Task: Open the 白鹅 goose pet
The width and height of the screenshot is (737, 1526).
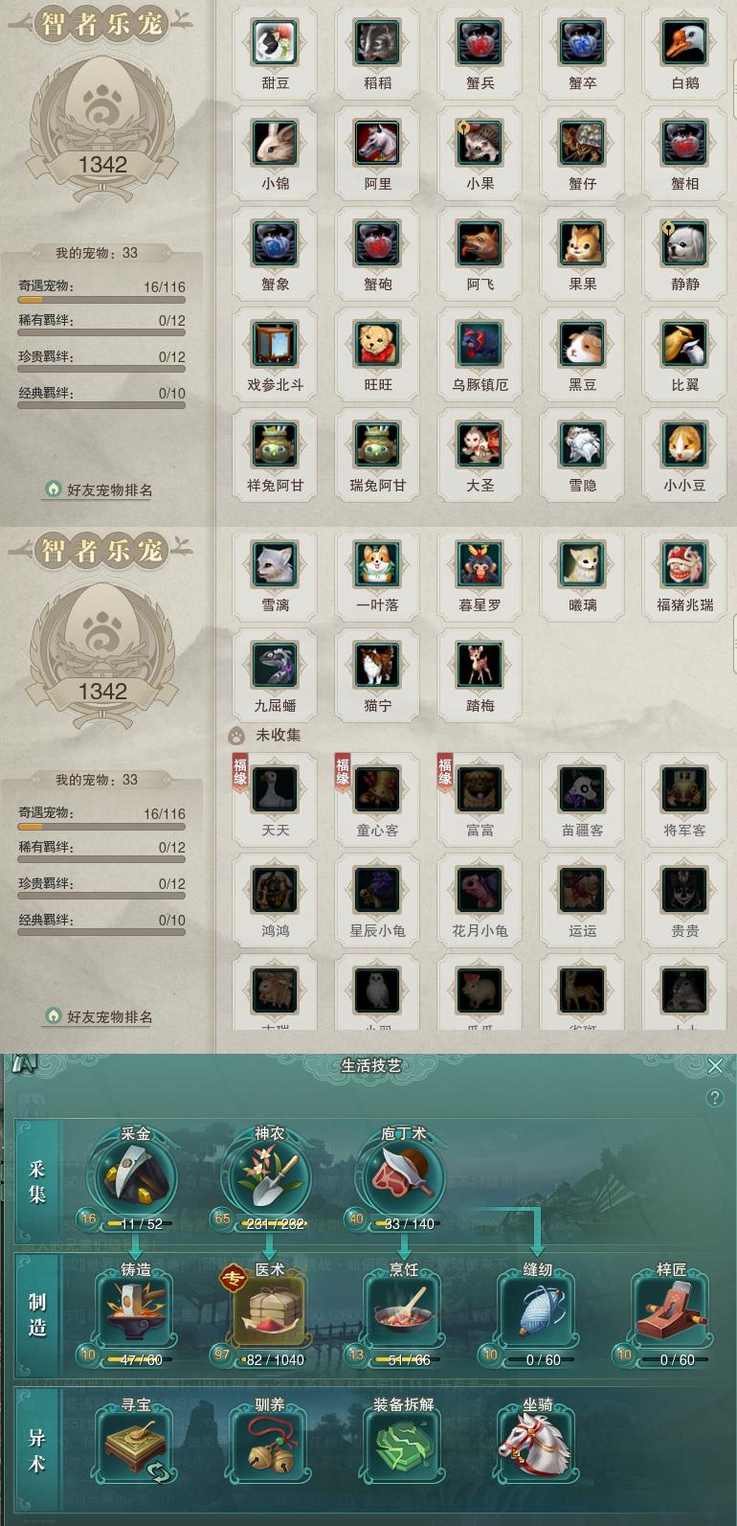Action: click(x=684, y=43)
